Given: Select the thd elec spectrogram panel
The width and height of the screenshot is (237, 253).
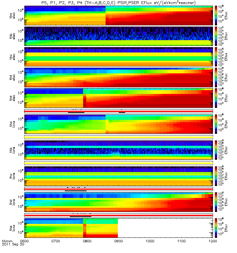Looking at the screenshot, I should tap(118, 77).
